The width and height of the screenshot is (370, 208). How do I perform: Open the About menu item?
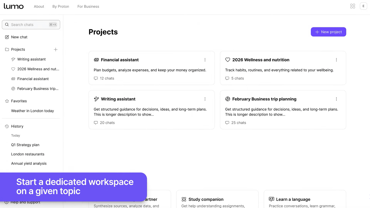(39, 6)
